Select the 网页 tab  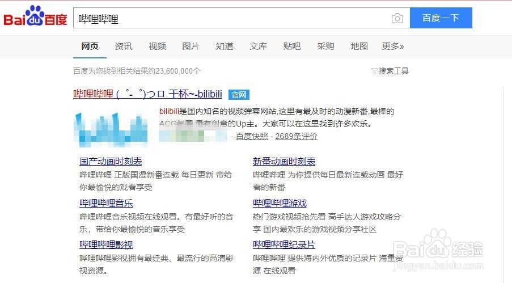pos(90,46)
